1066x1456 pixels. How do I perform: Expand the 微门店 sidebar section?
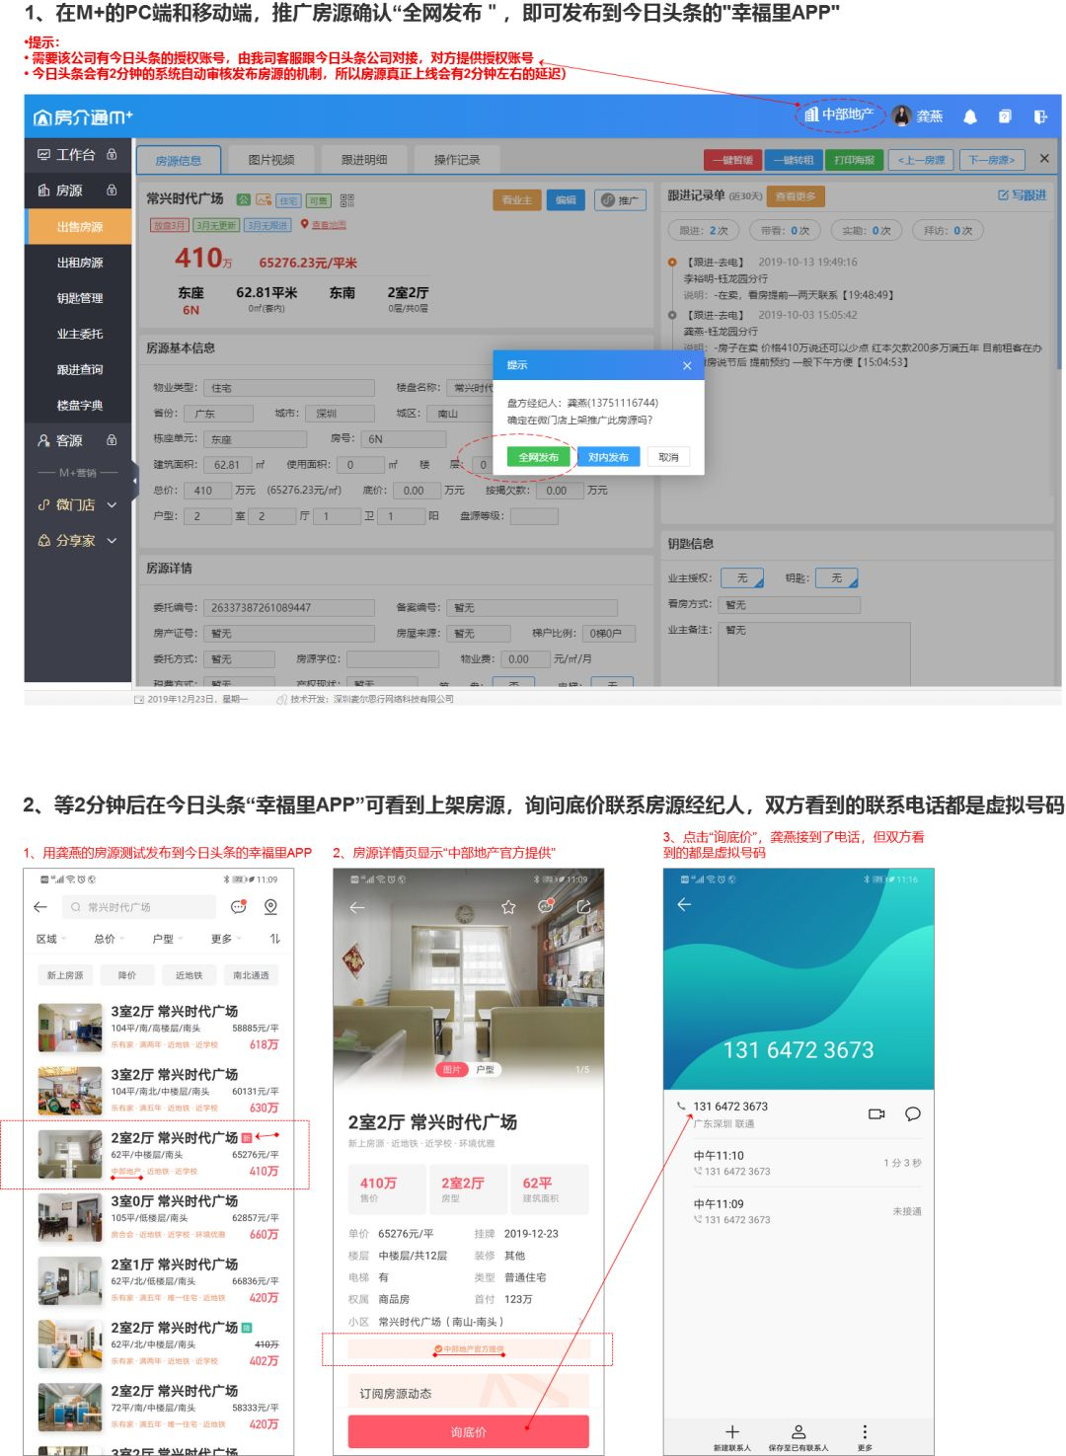point(77,504)
